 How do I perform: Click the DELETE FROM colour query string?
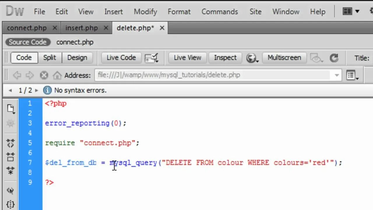pos(247,163)
